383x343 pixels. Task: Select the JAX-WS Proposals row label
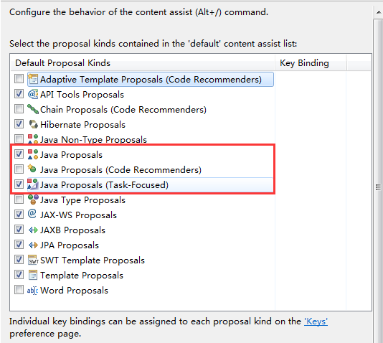[x=78, y=215]
